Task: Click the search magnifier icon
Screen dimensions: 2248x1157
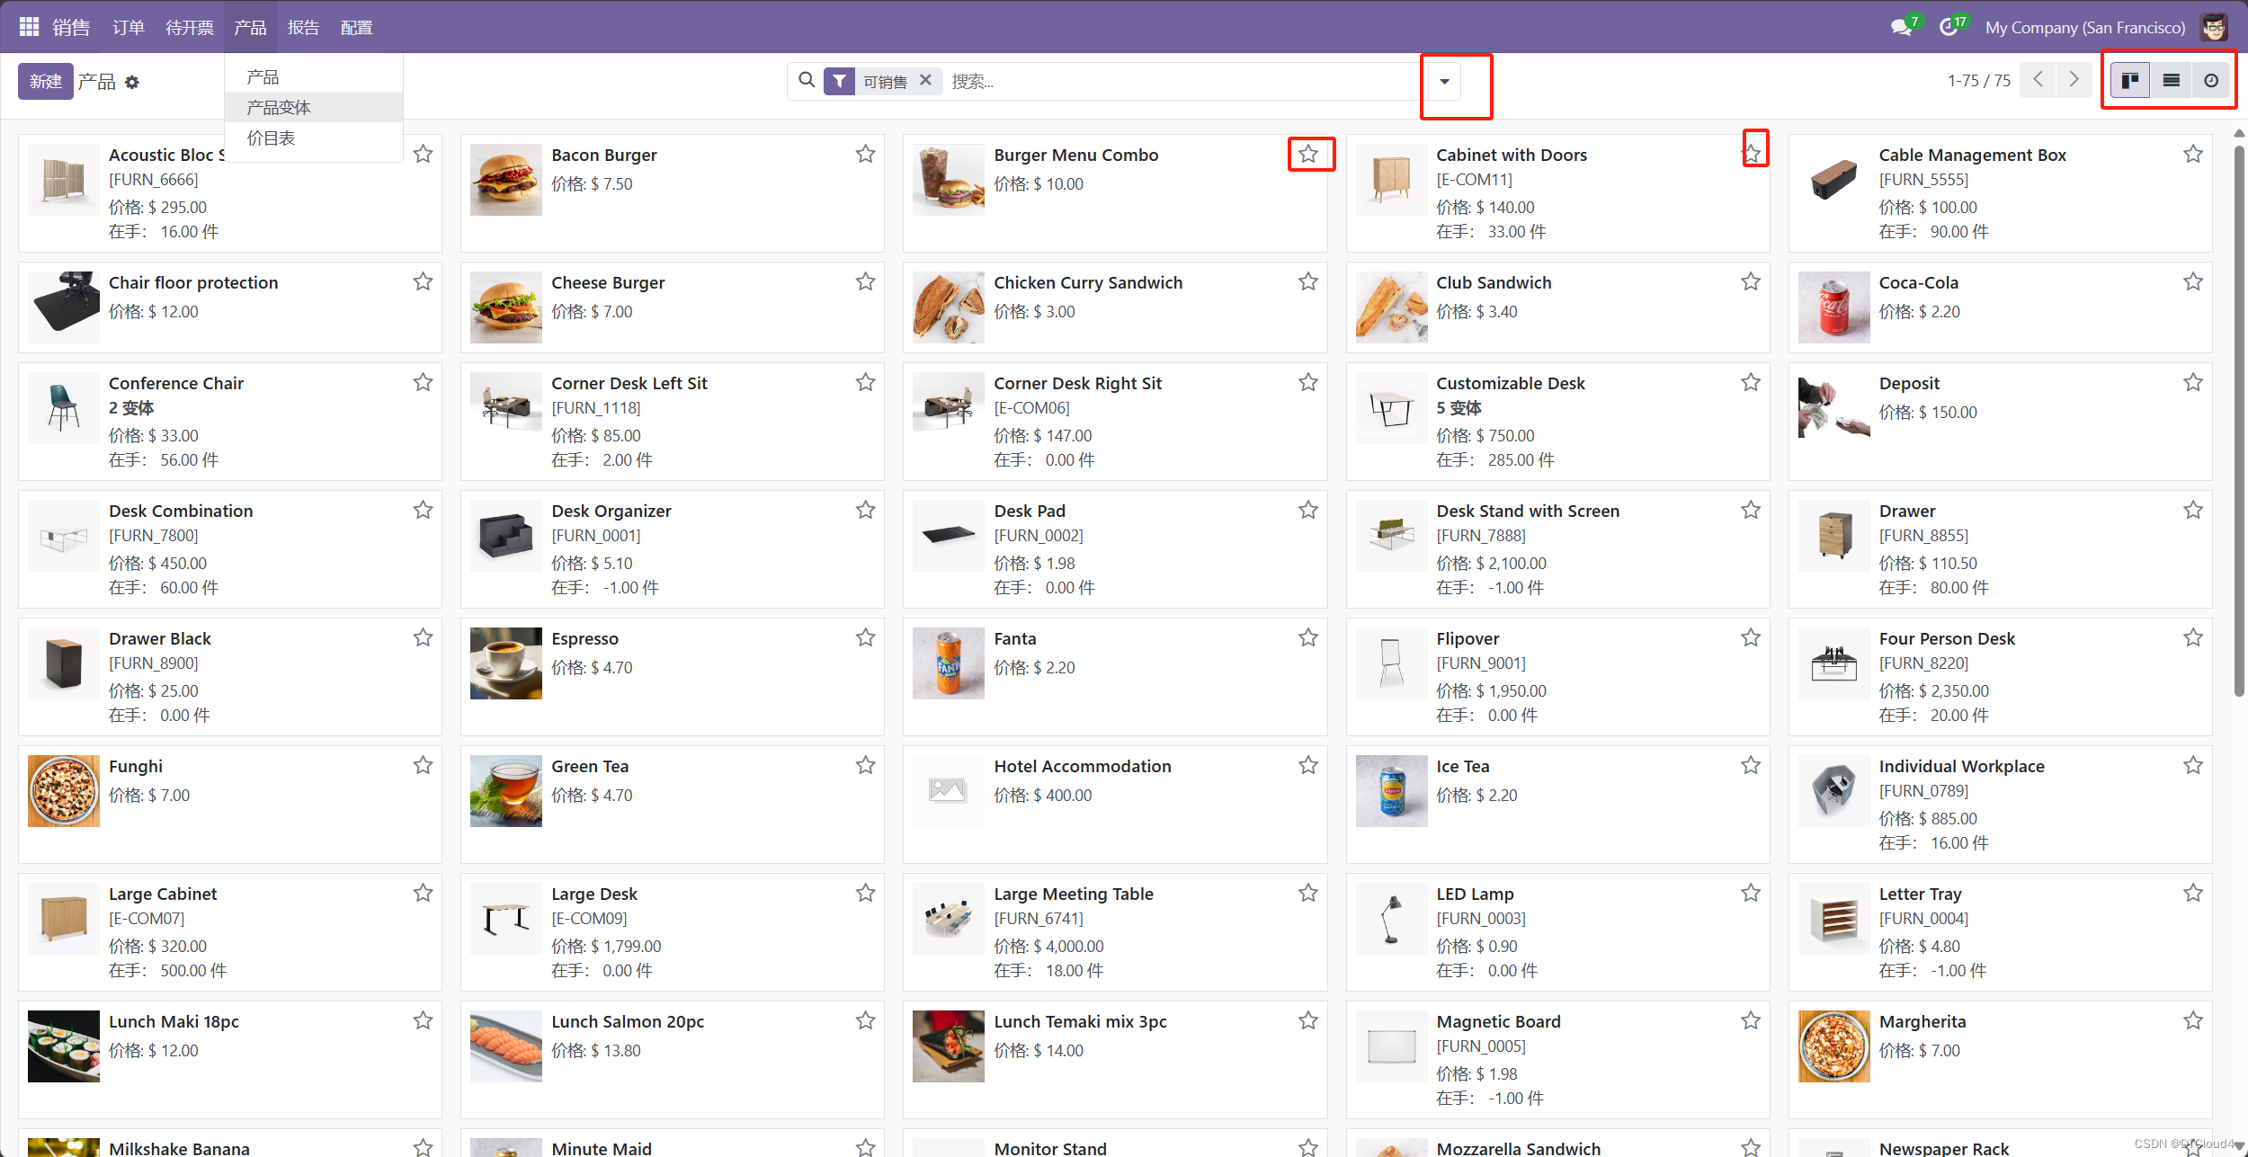Action: pyautogui.click(x=807, y=81)
